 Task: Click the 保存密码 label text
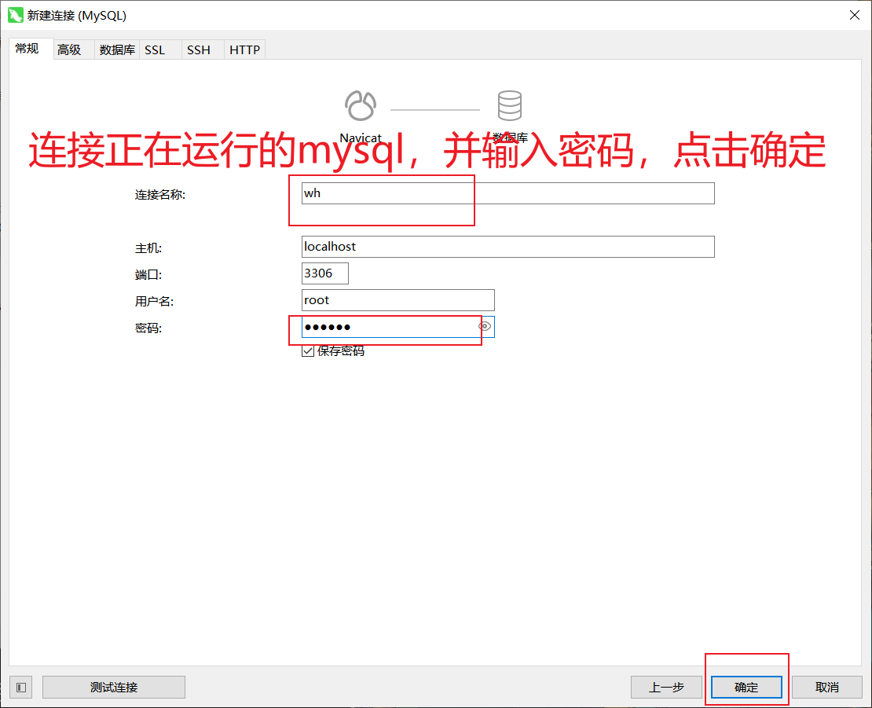(x=340, y=351)
